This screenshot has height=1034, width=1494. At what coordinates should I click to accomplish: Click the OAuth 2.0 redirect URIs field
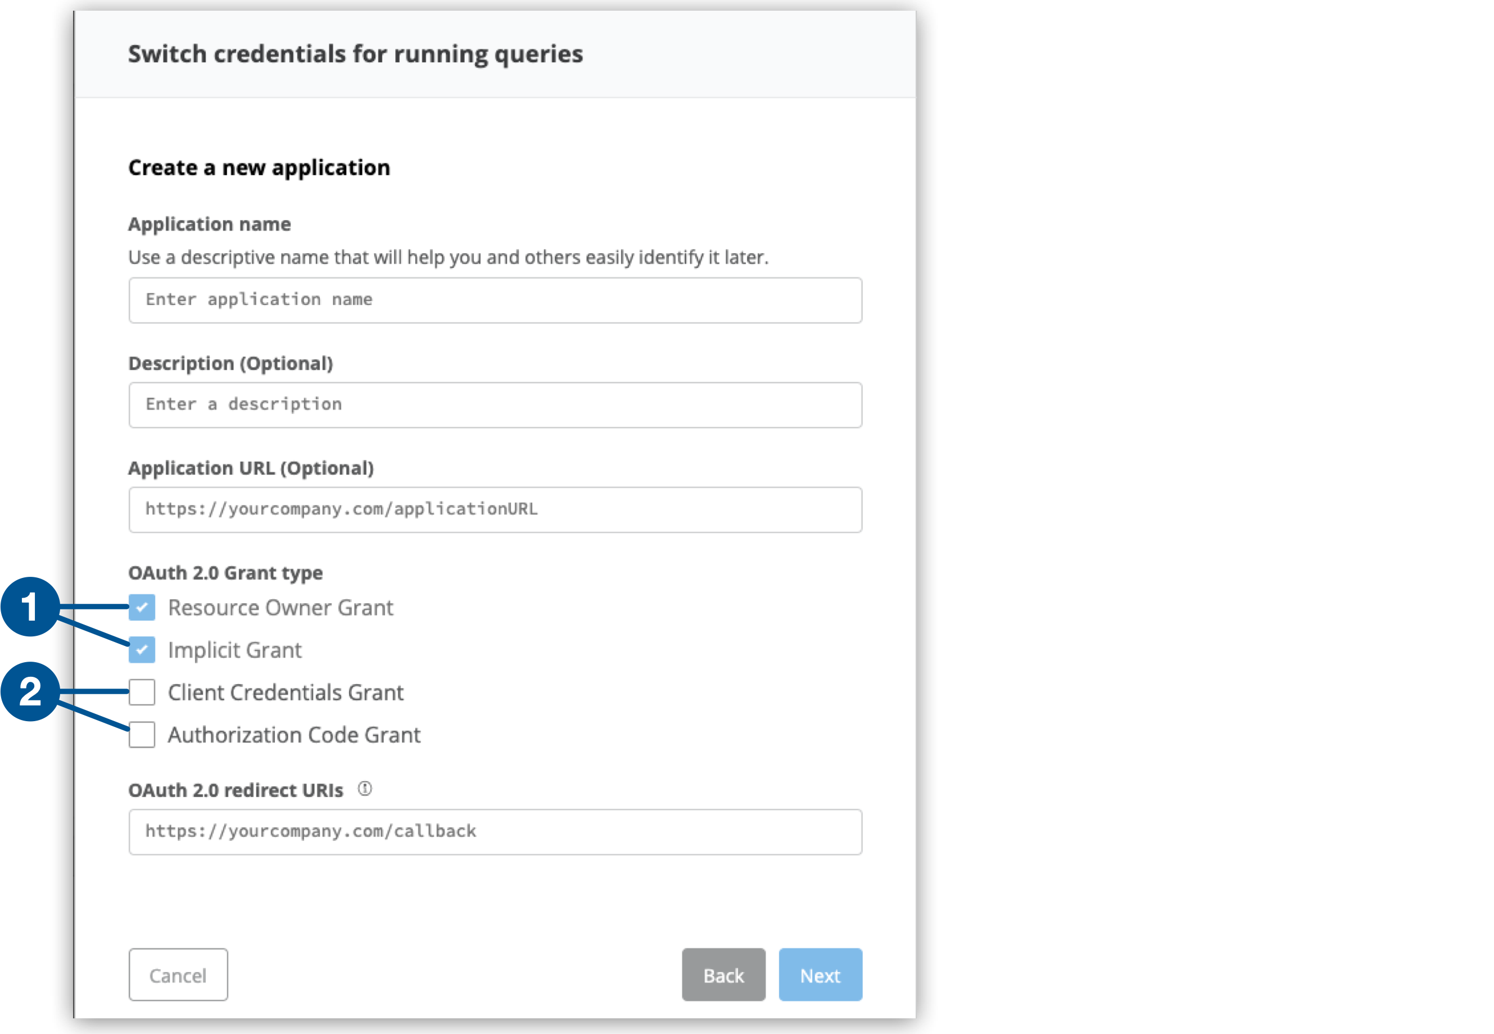click(495, 831)
